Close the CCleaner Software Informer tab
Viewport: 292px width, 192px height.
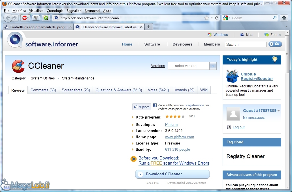[141, 27]
